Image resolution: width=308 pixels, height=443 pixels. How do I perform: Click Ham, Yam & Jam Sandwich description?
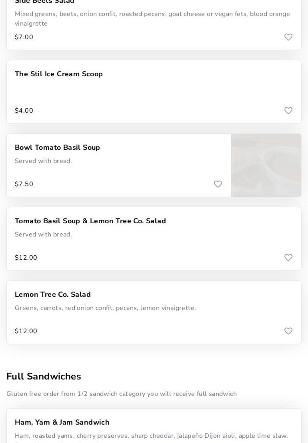151,436
